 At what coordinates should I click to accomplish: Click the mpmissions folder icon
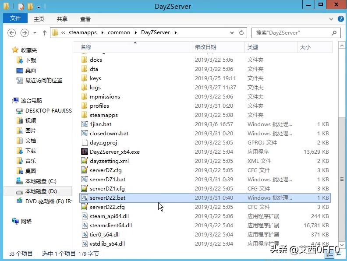pyautogui.click(x=84, y=97)
